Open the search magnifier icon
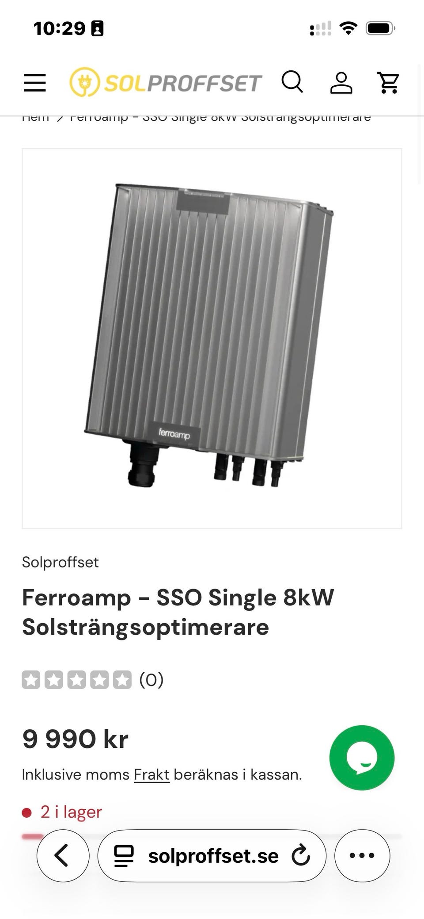This screenshot has width=424, height=919. [x=292, y=82]
